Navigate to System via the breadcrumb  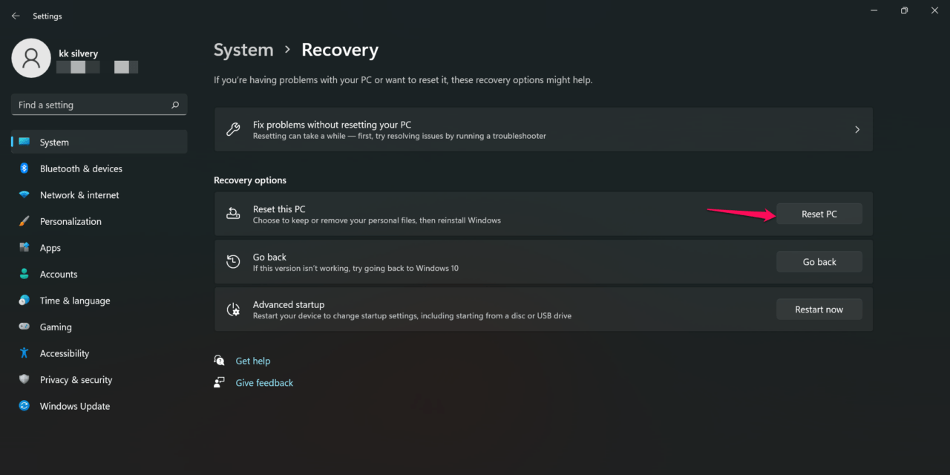pos(243,49)
